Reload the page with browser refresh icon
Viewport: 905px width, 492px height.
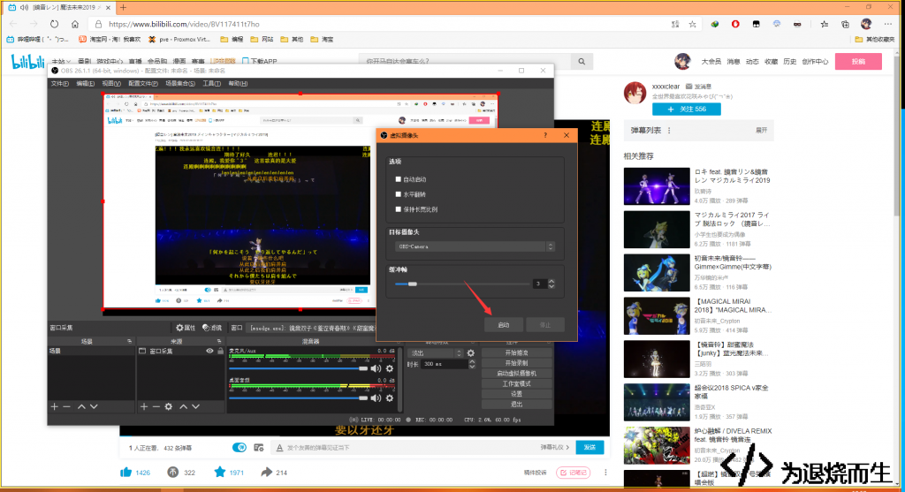(x=54, y=24)
